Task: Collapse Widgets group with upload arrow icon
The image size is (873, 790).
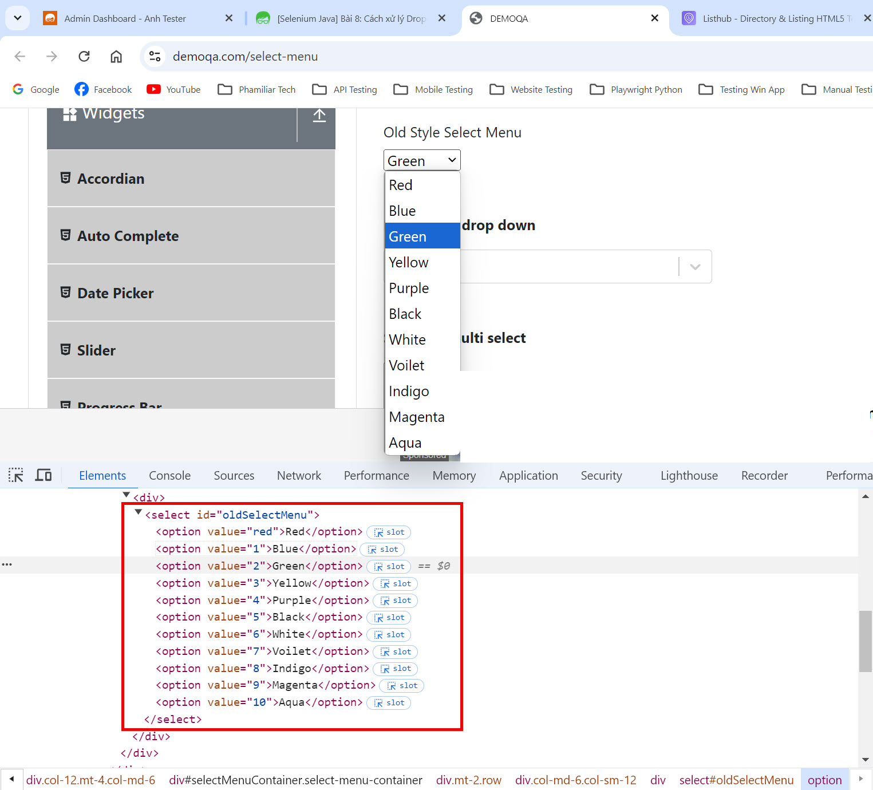Action: [319, 116]
